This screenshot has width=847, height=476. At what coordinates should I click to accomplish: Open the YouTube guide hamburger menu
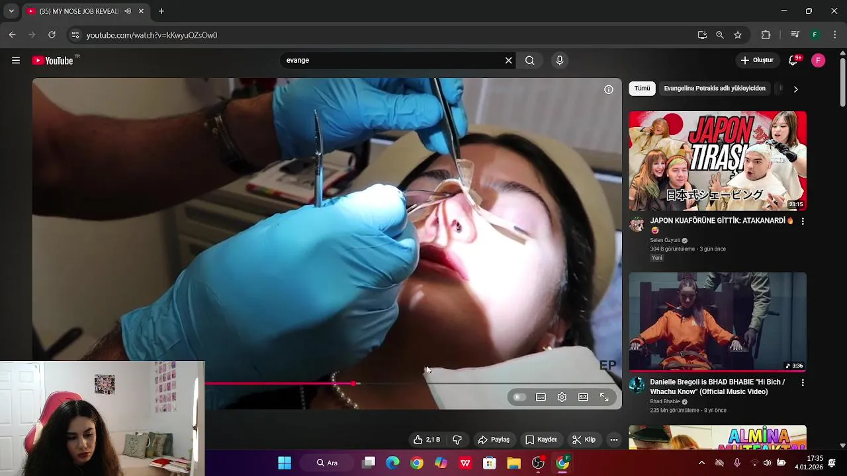tap(16, 60)
